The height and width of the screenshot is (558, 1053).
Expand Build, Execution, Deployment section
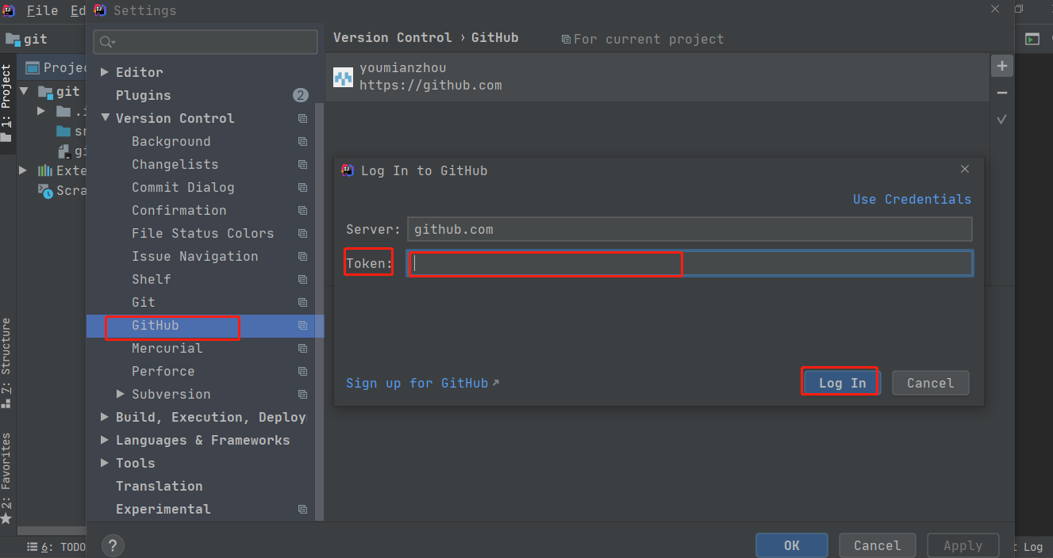coord(105,417)
